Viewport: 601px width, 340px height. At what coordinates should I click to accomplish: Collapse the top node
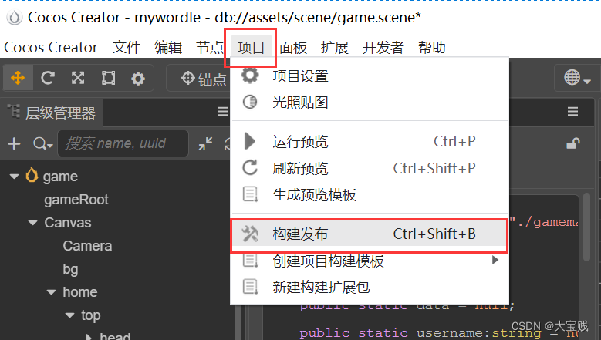69,315
